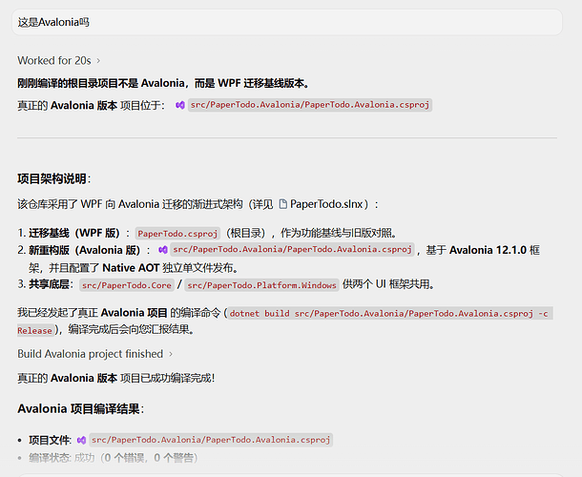Click the Visual Studio icon next to 项目文件
The width and height of the screenshot is (582, 477).
(82, 440)
